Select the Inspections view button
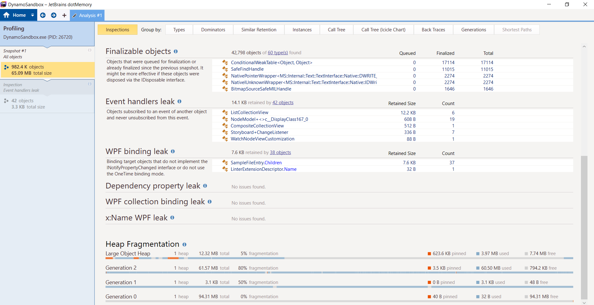 point(118,30)
